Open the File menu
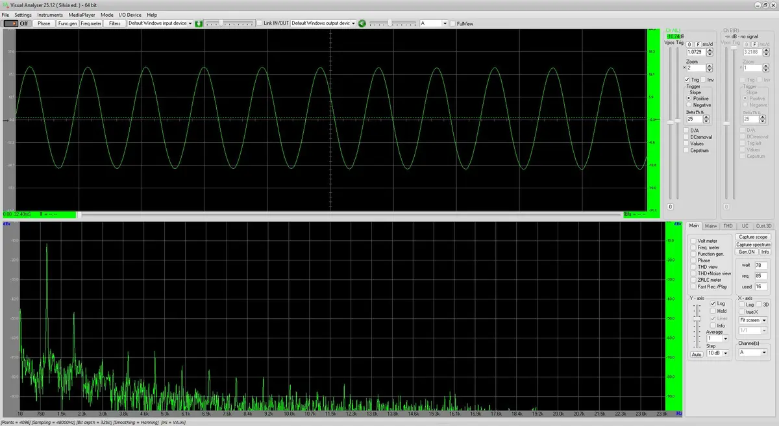This screenshot has height=426, width=779. pos(5,14)
